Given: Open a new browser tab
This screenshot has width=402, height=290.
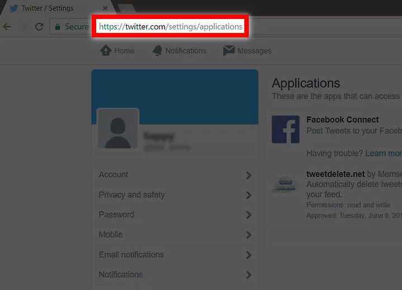Looking at the screenshot, I should point(126,8).
